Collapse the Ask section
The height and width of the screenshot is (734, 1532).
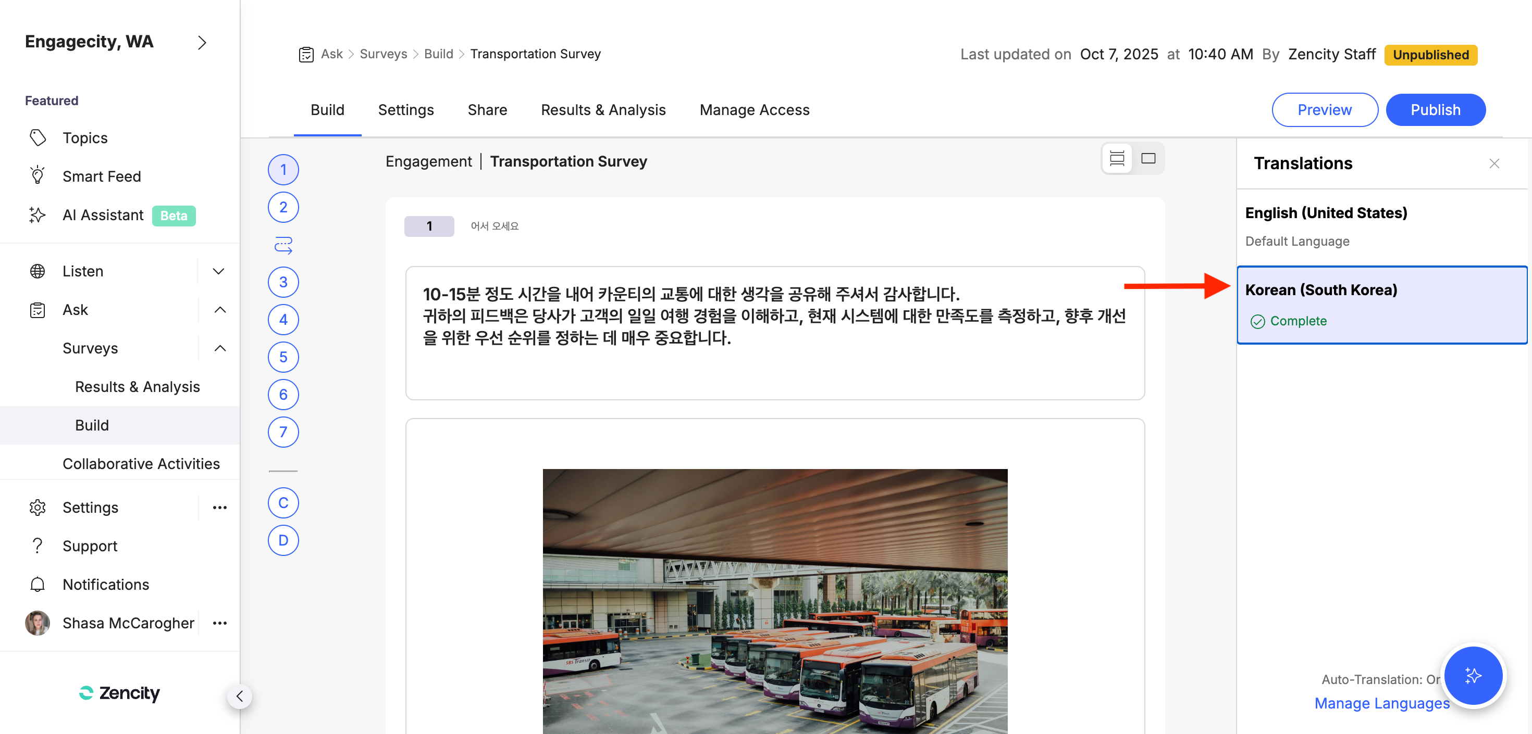click(219, 310)
